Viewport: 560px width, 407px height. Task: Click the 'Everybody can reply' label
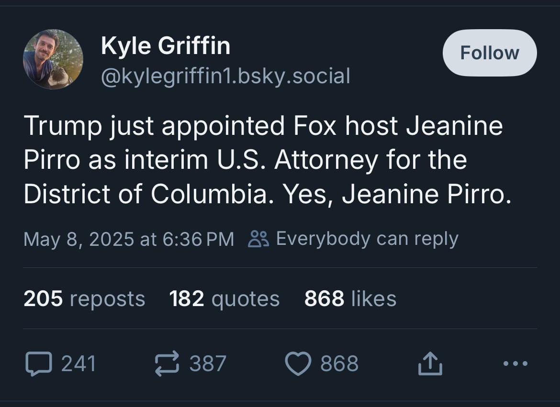367,238
